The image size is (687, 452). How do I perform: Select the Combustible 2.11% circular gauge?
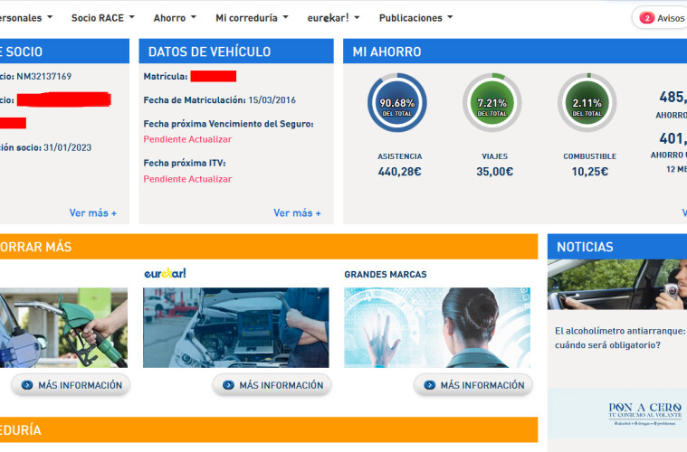tap(587, 103)
